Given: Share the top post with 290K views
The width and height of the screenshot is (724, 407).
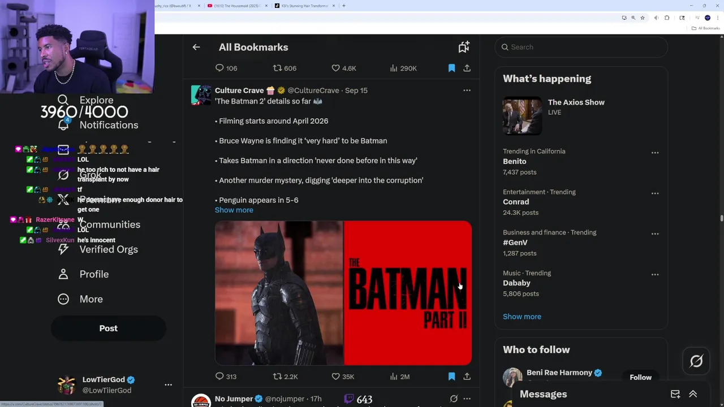Looking at the screenshot, I should (467, 68).
